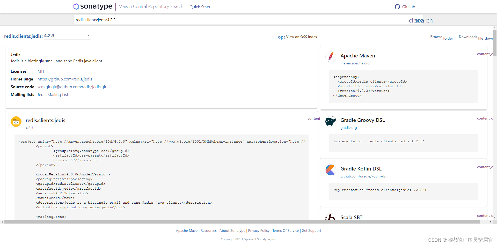Click the <url>https://github.com/redis/jedis</url> POM line

tap(80, 207)
